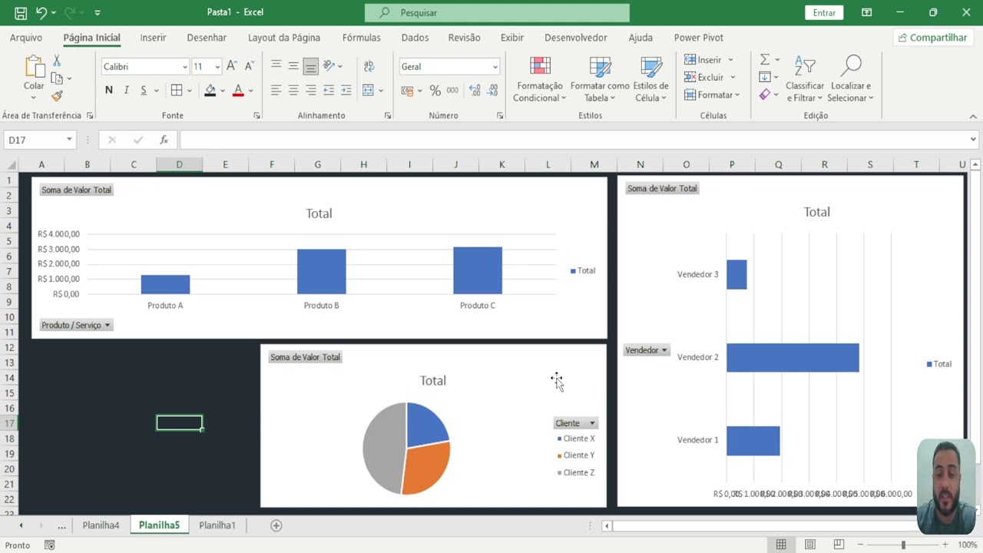The height and width of the screenshot is (553, 983).
Task: Click the thousands separator 000 icon
Action: pos(452,91)
